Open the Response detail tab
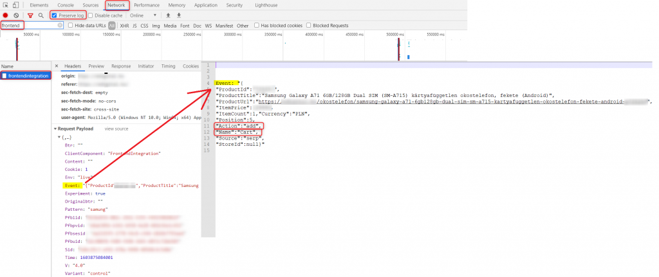 121,66
